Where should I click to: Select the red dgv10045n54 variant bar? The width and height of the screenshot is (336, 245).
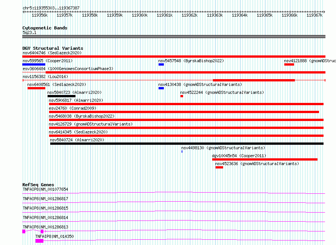[x=265, y=159]
